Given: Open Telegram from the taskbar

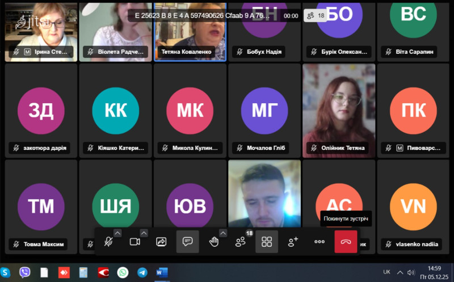Looking at the screenshot, I should pos(142,272).
